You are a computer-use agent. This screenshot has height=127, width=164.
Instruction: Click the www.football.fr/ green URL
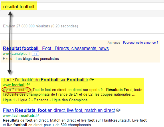(x=16, y=85)
